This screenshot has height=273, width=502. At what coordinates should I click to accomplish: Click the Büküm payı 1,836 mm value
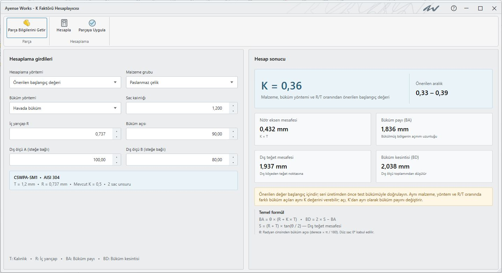(395, 129)
